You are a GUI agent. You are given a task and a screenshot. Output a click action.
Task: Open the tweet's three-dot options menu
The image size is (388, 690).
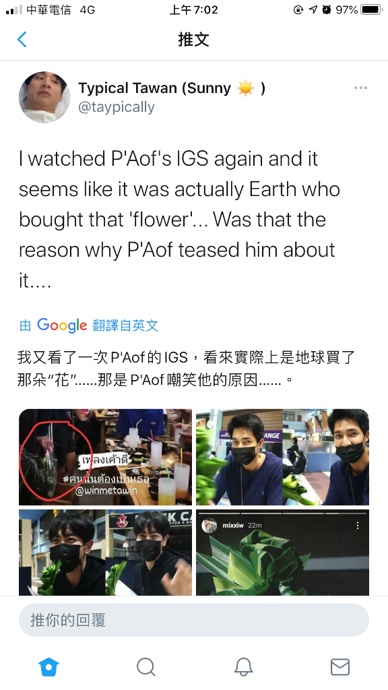click(x=360, y=88)
